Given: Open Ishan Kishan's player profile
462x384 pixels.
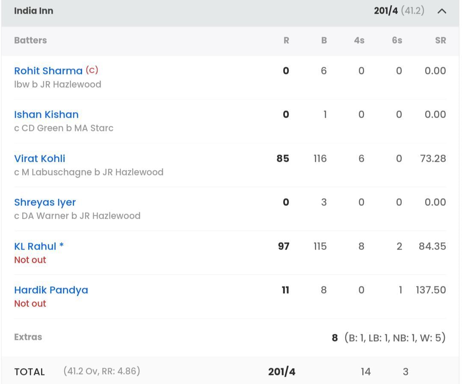Looking at the screenshot, I should [x=46, y=114].
